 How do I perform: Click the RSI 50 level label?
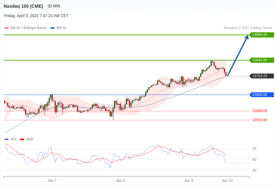point(254,160)
